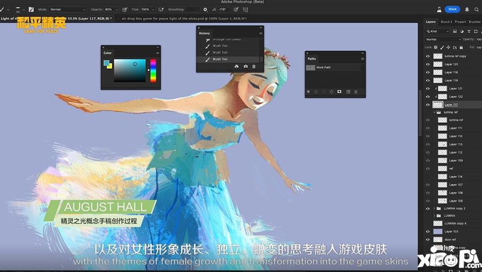The height and width of the screenshot is (272, 482).
Task: Create new snapshot camera icon
Action: [x=246, y=67]
